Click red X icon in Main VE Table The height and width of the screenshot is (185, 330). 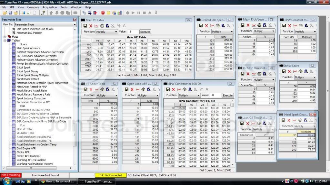(x=91, y=26)
